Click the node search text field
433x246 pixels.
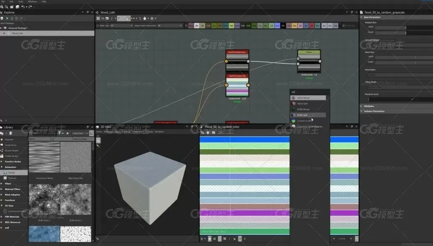click(x=310, y=92)
